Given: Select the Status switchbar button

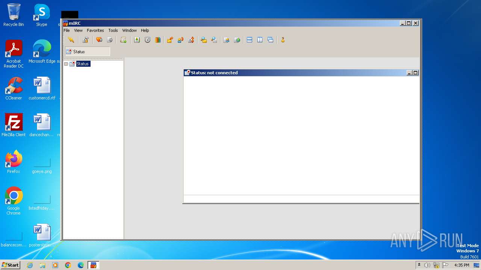Looking at the screenshot, I should coord(88,51).
